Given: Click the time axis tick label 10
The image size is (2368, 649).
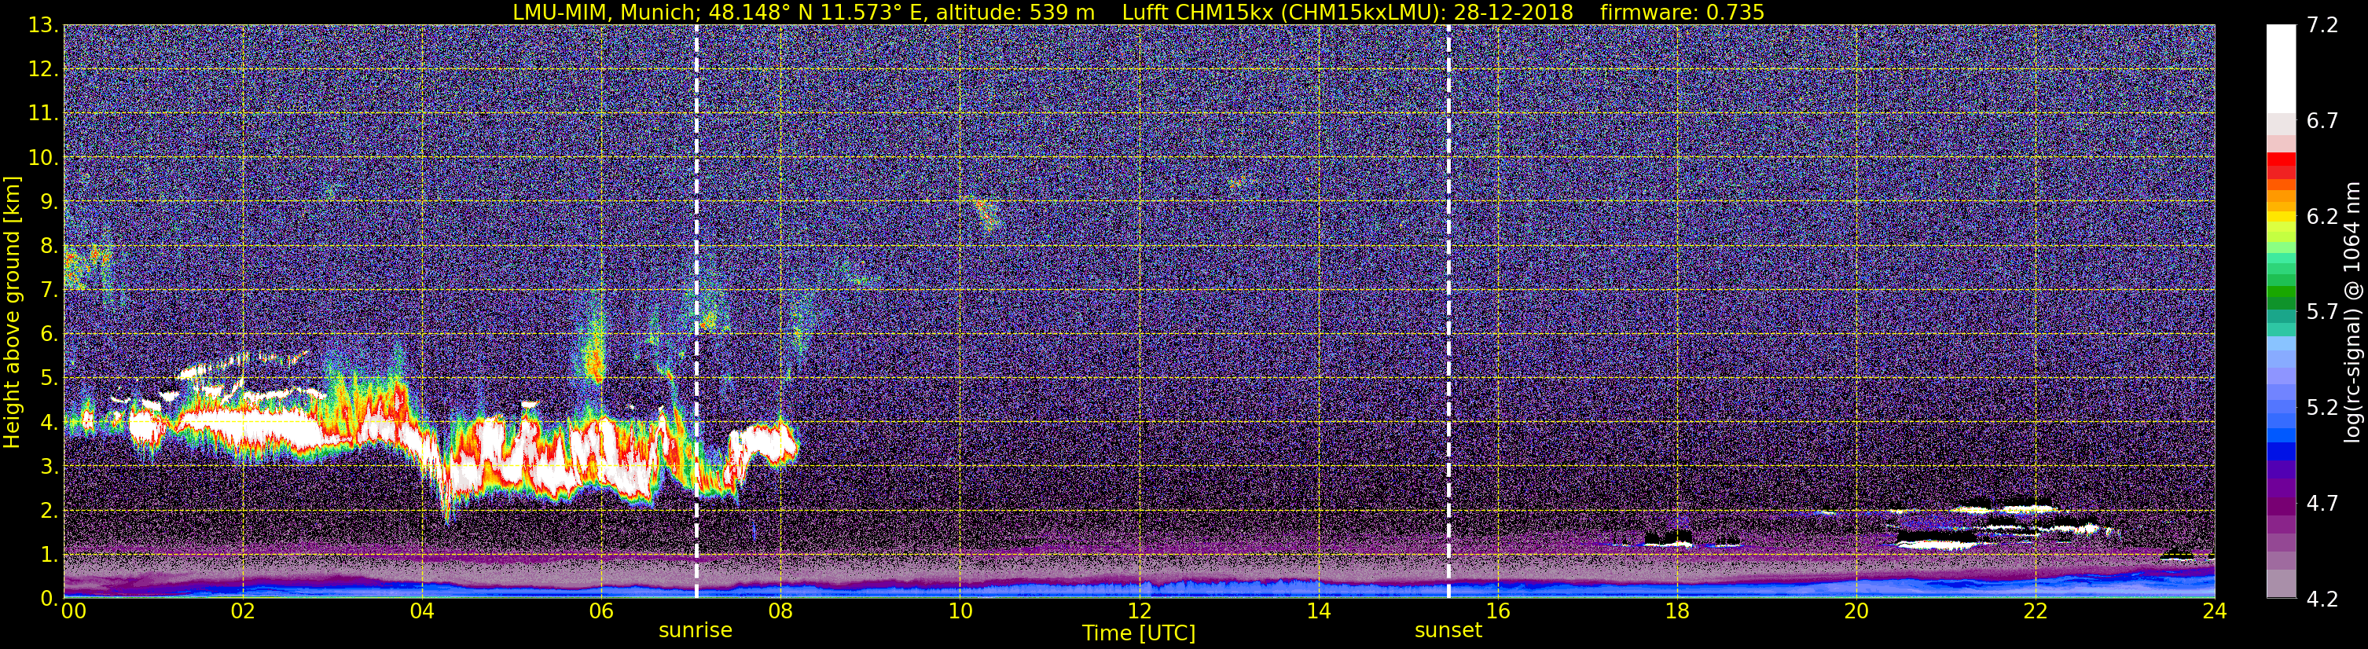Looking at the screenshot, I should pyautogui.click(x=960, y=611).
